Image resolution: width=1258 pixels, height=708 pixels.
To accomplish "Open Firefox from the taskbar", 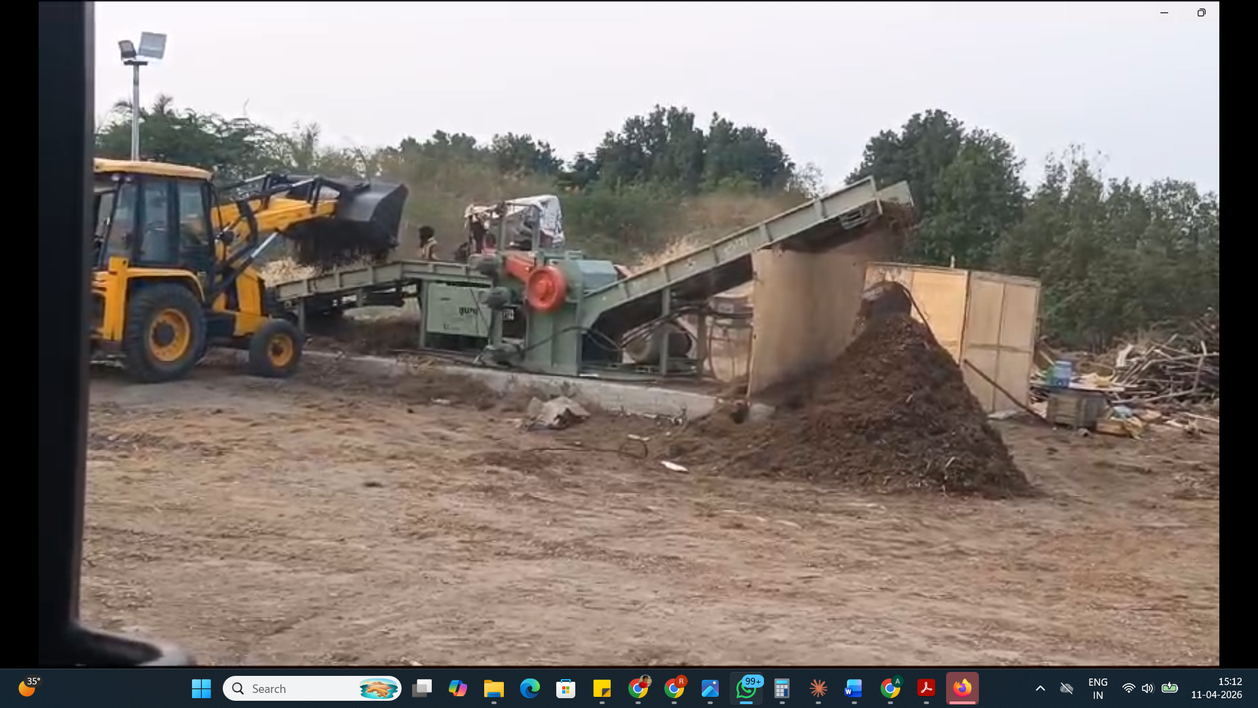I will point(962,688).
